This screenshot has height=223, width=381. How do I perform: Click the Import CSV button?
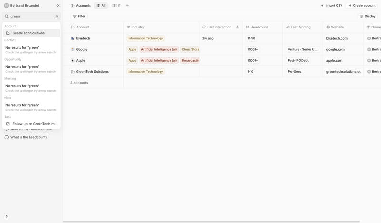pyautogui.click(x=331, y=6)
